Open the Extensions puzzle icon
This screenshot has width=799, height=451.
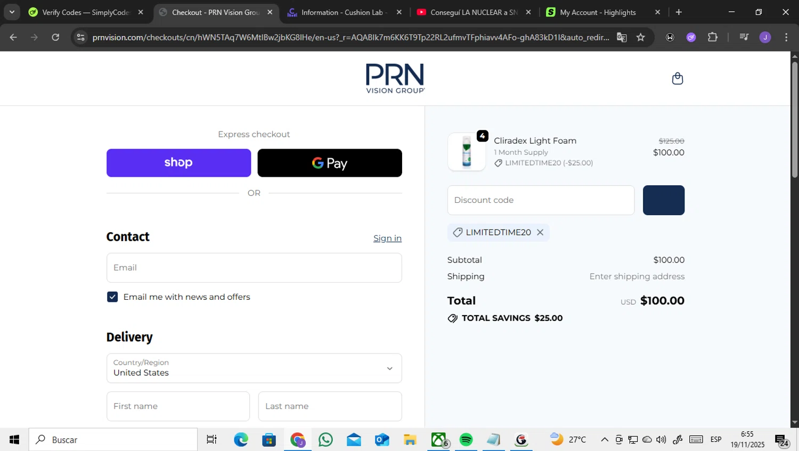[713, 37]
